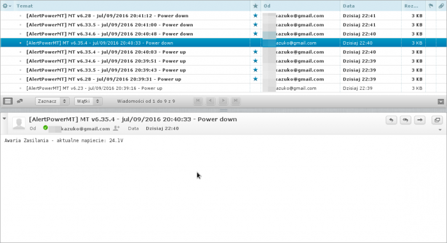This screenshot has height=243, width=447.
Task: Click the pane splitter handle
Action: 223,110
